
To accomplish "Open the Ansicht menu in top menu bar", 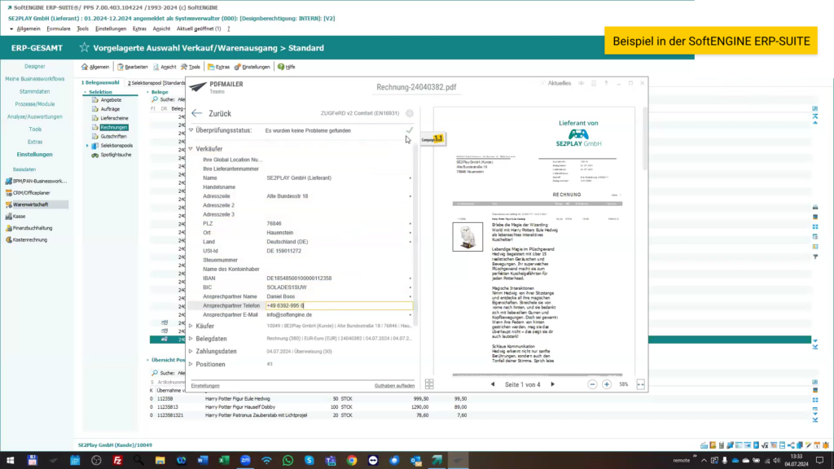I will tap(161, 28).
